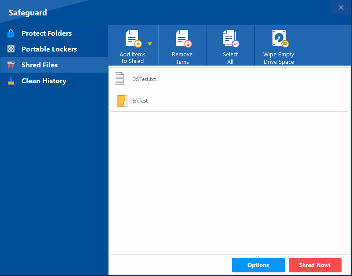Image resolution: width=352 pixels, height=276 pixels.
Task: Select the E:\Test folder entry
Action: pyautogui.click(x=229, y=101)
